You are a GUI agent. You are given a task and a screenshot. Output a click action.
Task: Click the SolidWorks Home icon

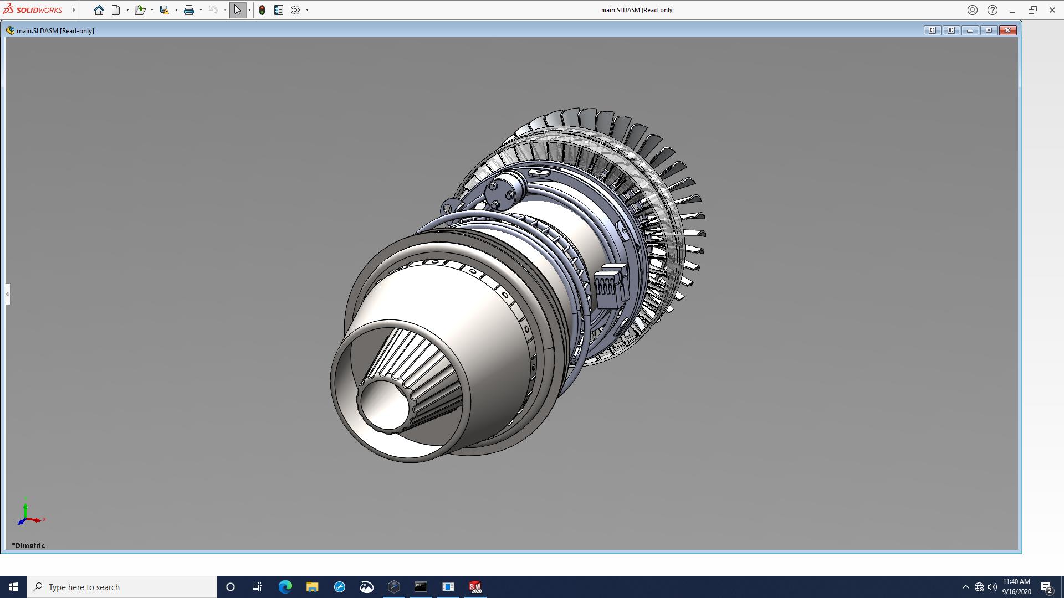pyautogui.click(x=99, y=10)
